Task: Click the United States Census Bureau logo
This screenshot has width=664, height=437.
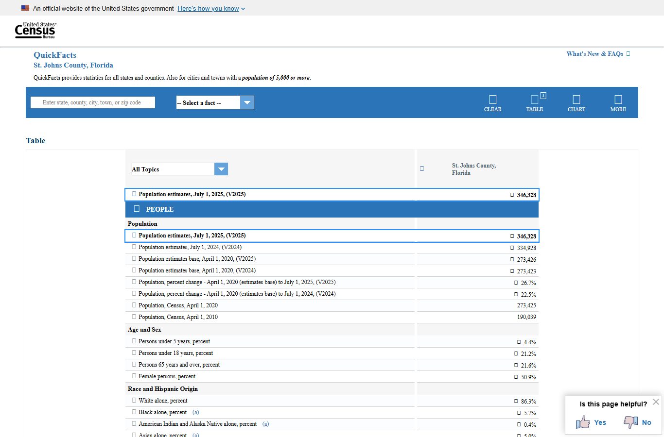Action: pyautogui.click(x=35, y=31)
